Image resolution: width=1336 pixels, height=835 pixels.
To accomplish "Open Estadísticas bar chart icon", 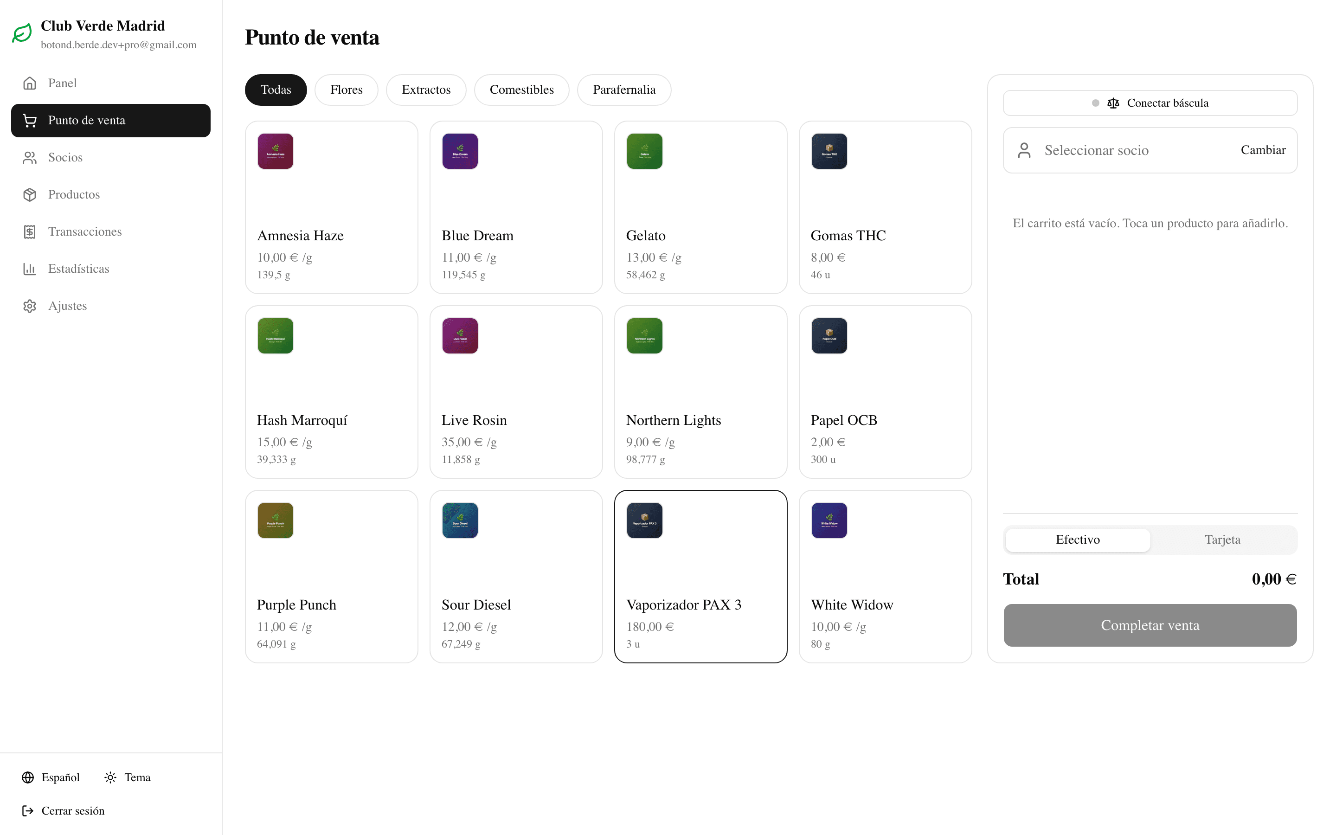I will [29, 269].
